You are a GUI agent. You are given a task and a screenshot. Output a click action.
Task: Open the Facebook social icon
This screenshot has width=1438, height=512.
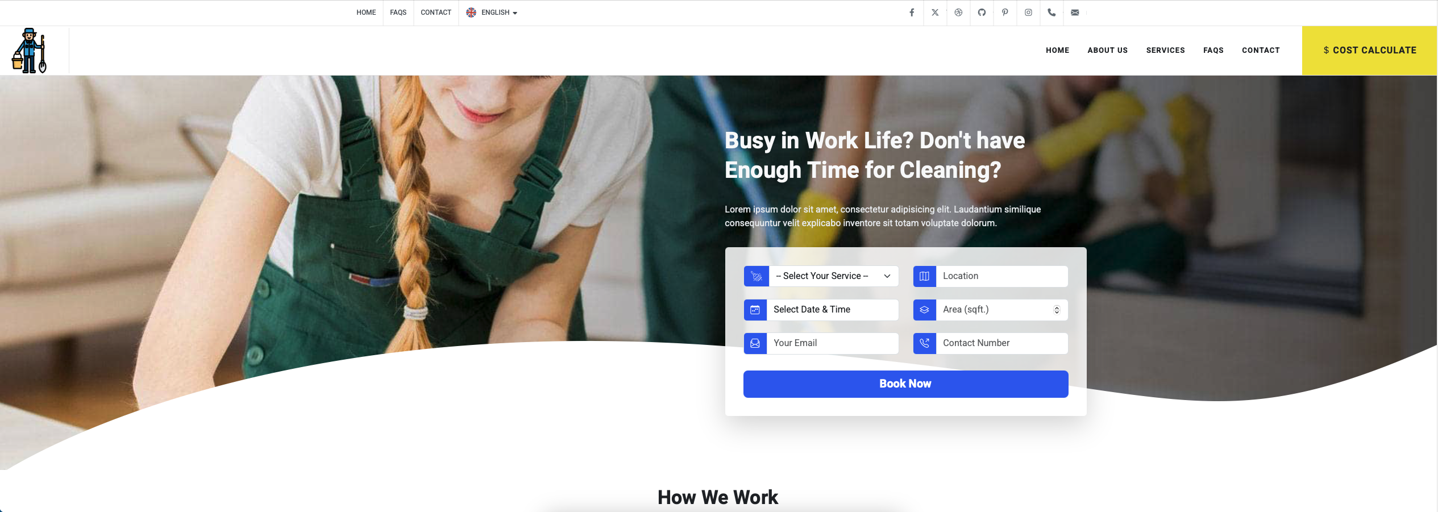[x=912, y=13]
